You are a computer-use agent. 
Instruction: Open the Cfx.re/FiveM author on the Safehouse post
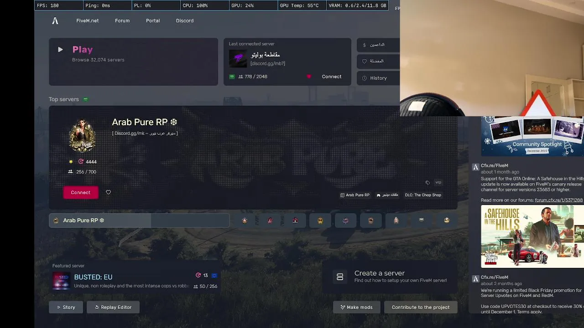(x=495, y=166)
